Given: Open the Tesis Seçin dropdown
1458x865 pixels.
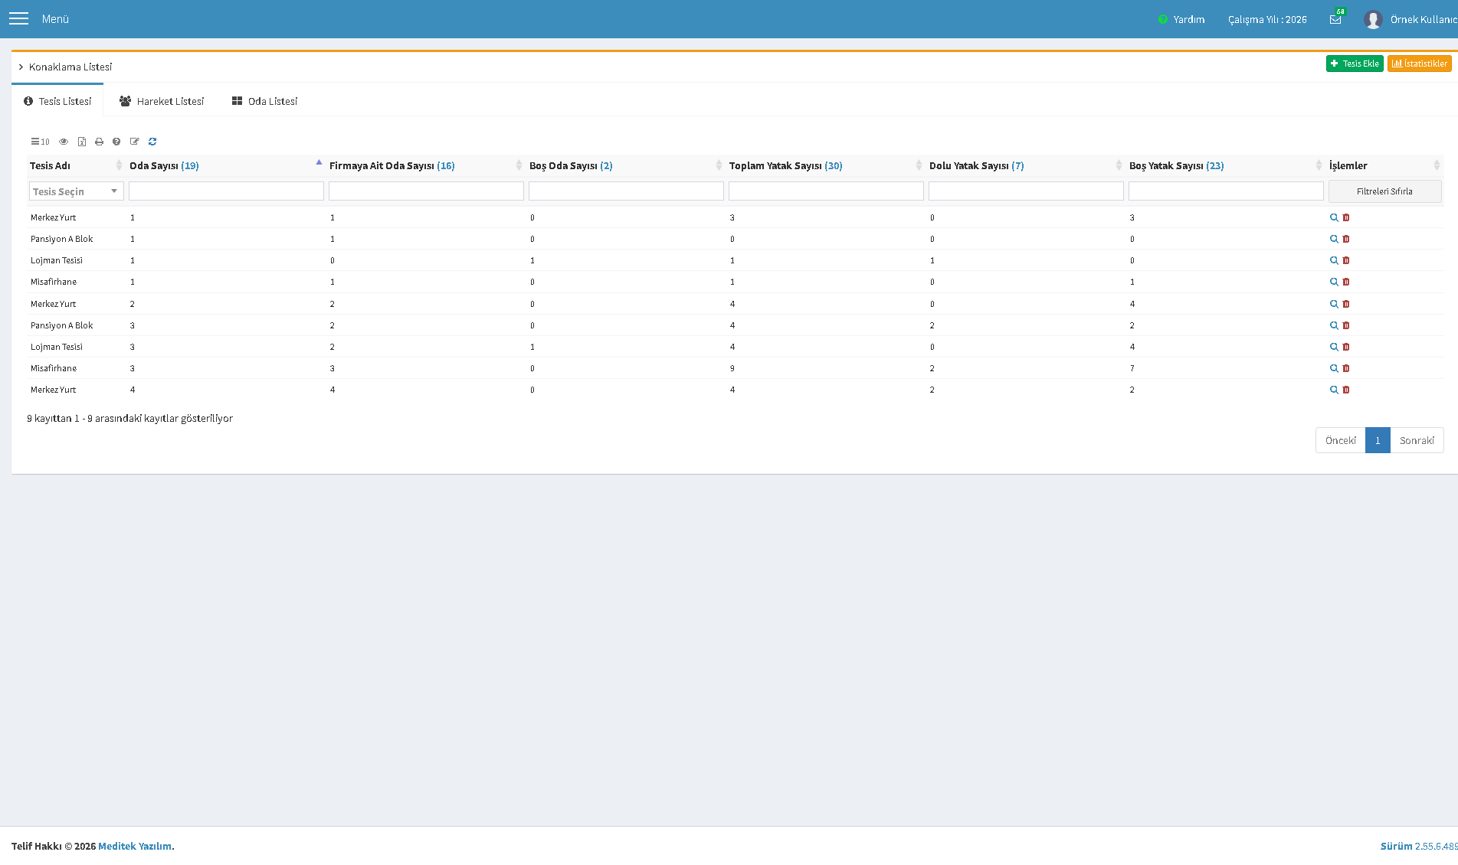Looking at the screenshot, I should [x=76, y=191].
